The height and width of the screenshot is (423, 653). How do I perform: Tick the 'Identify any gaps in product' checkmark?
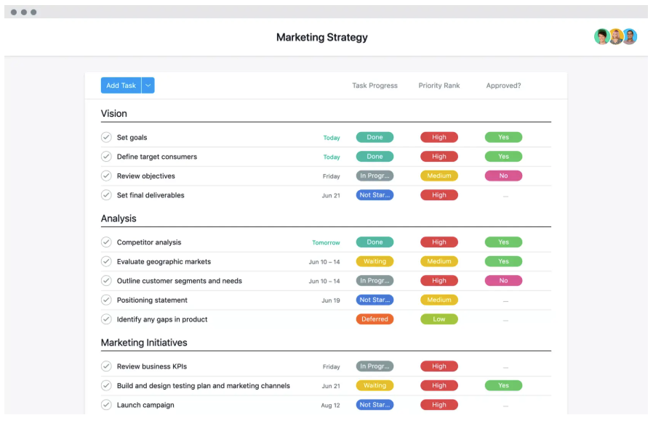[106, 319]
